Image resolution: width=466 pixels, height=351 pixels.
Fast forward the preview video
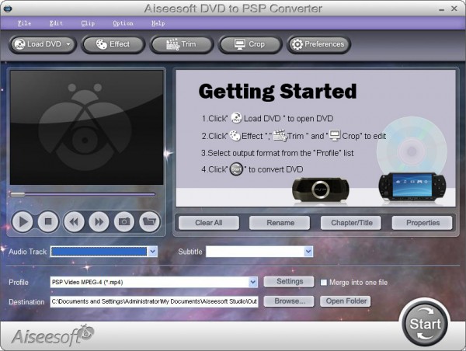[x=99, y=222]
